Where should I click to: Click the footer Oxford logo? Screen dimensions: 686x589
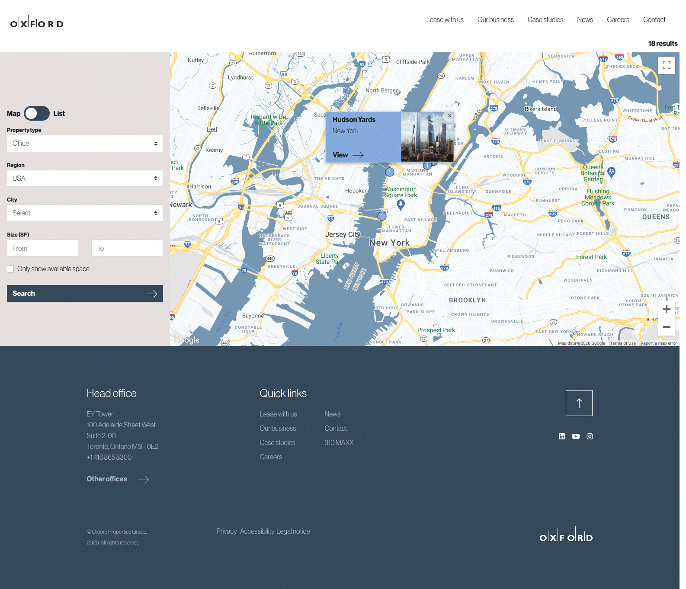pos(566,535)
